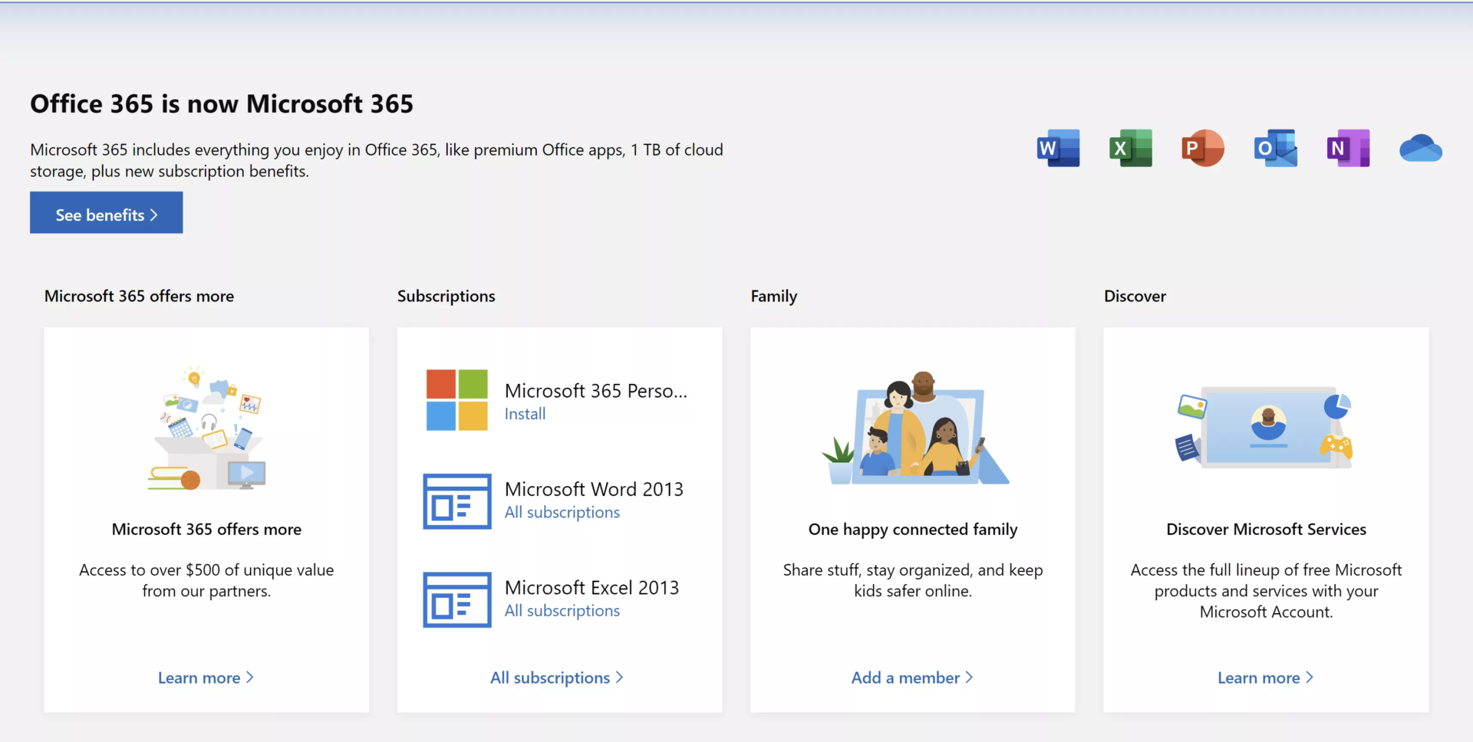Click Add a member in the Family card
Viewport: 1473px width, 742px height.
[912, 678]
